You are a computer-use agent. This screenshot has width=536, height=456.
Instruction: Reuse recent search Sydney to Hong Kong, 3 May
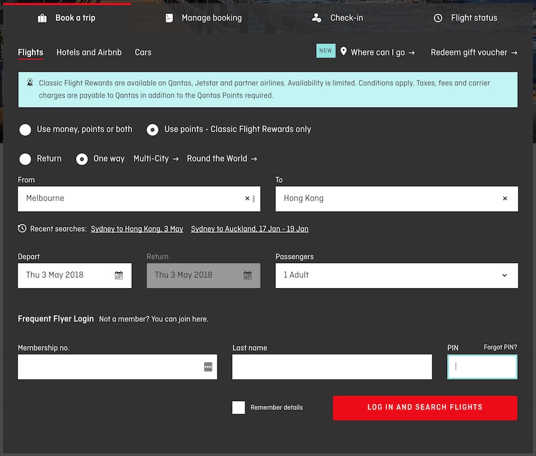coord(137,229)
